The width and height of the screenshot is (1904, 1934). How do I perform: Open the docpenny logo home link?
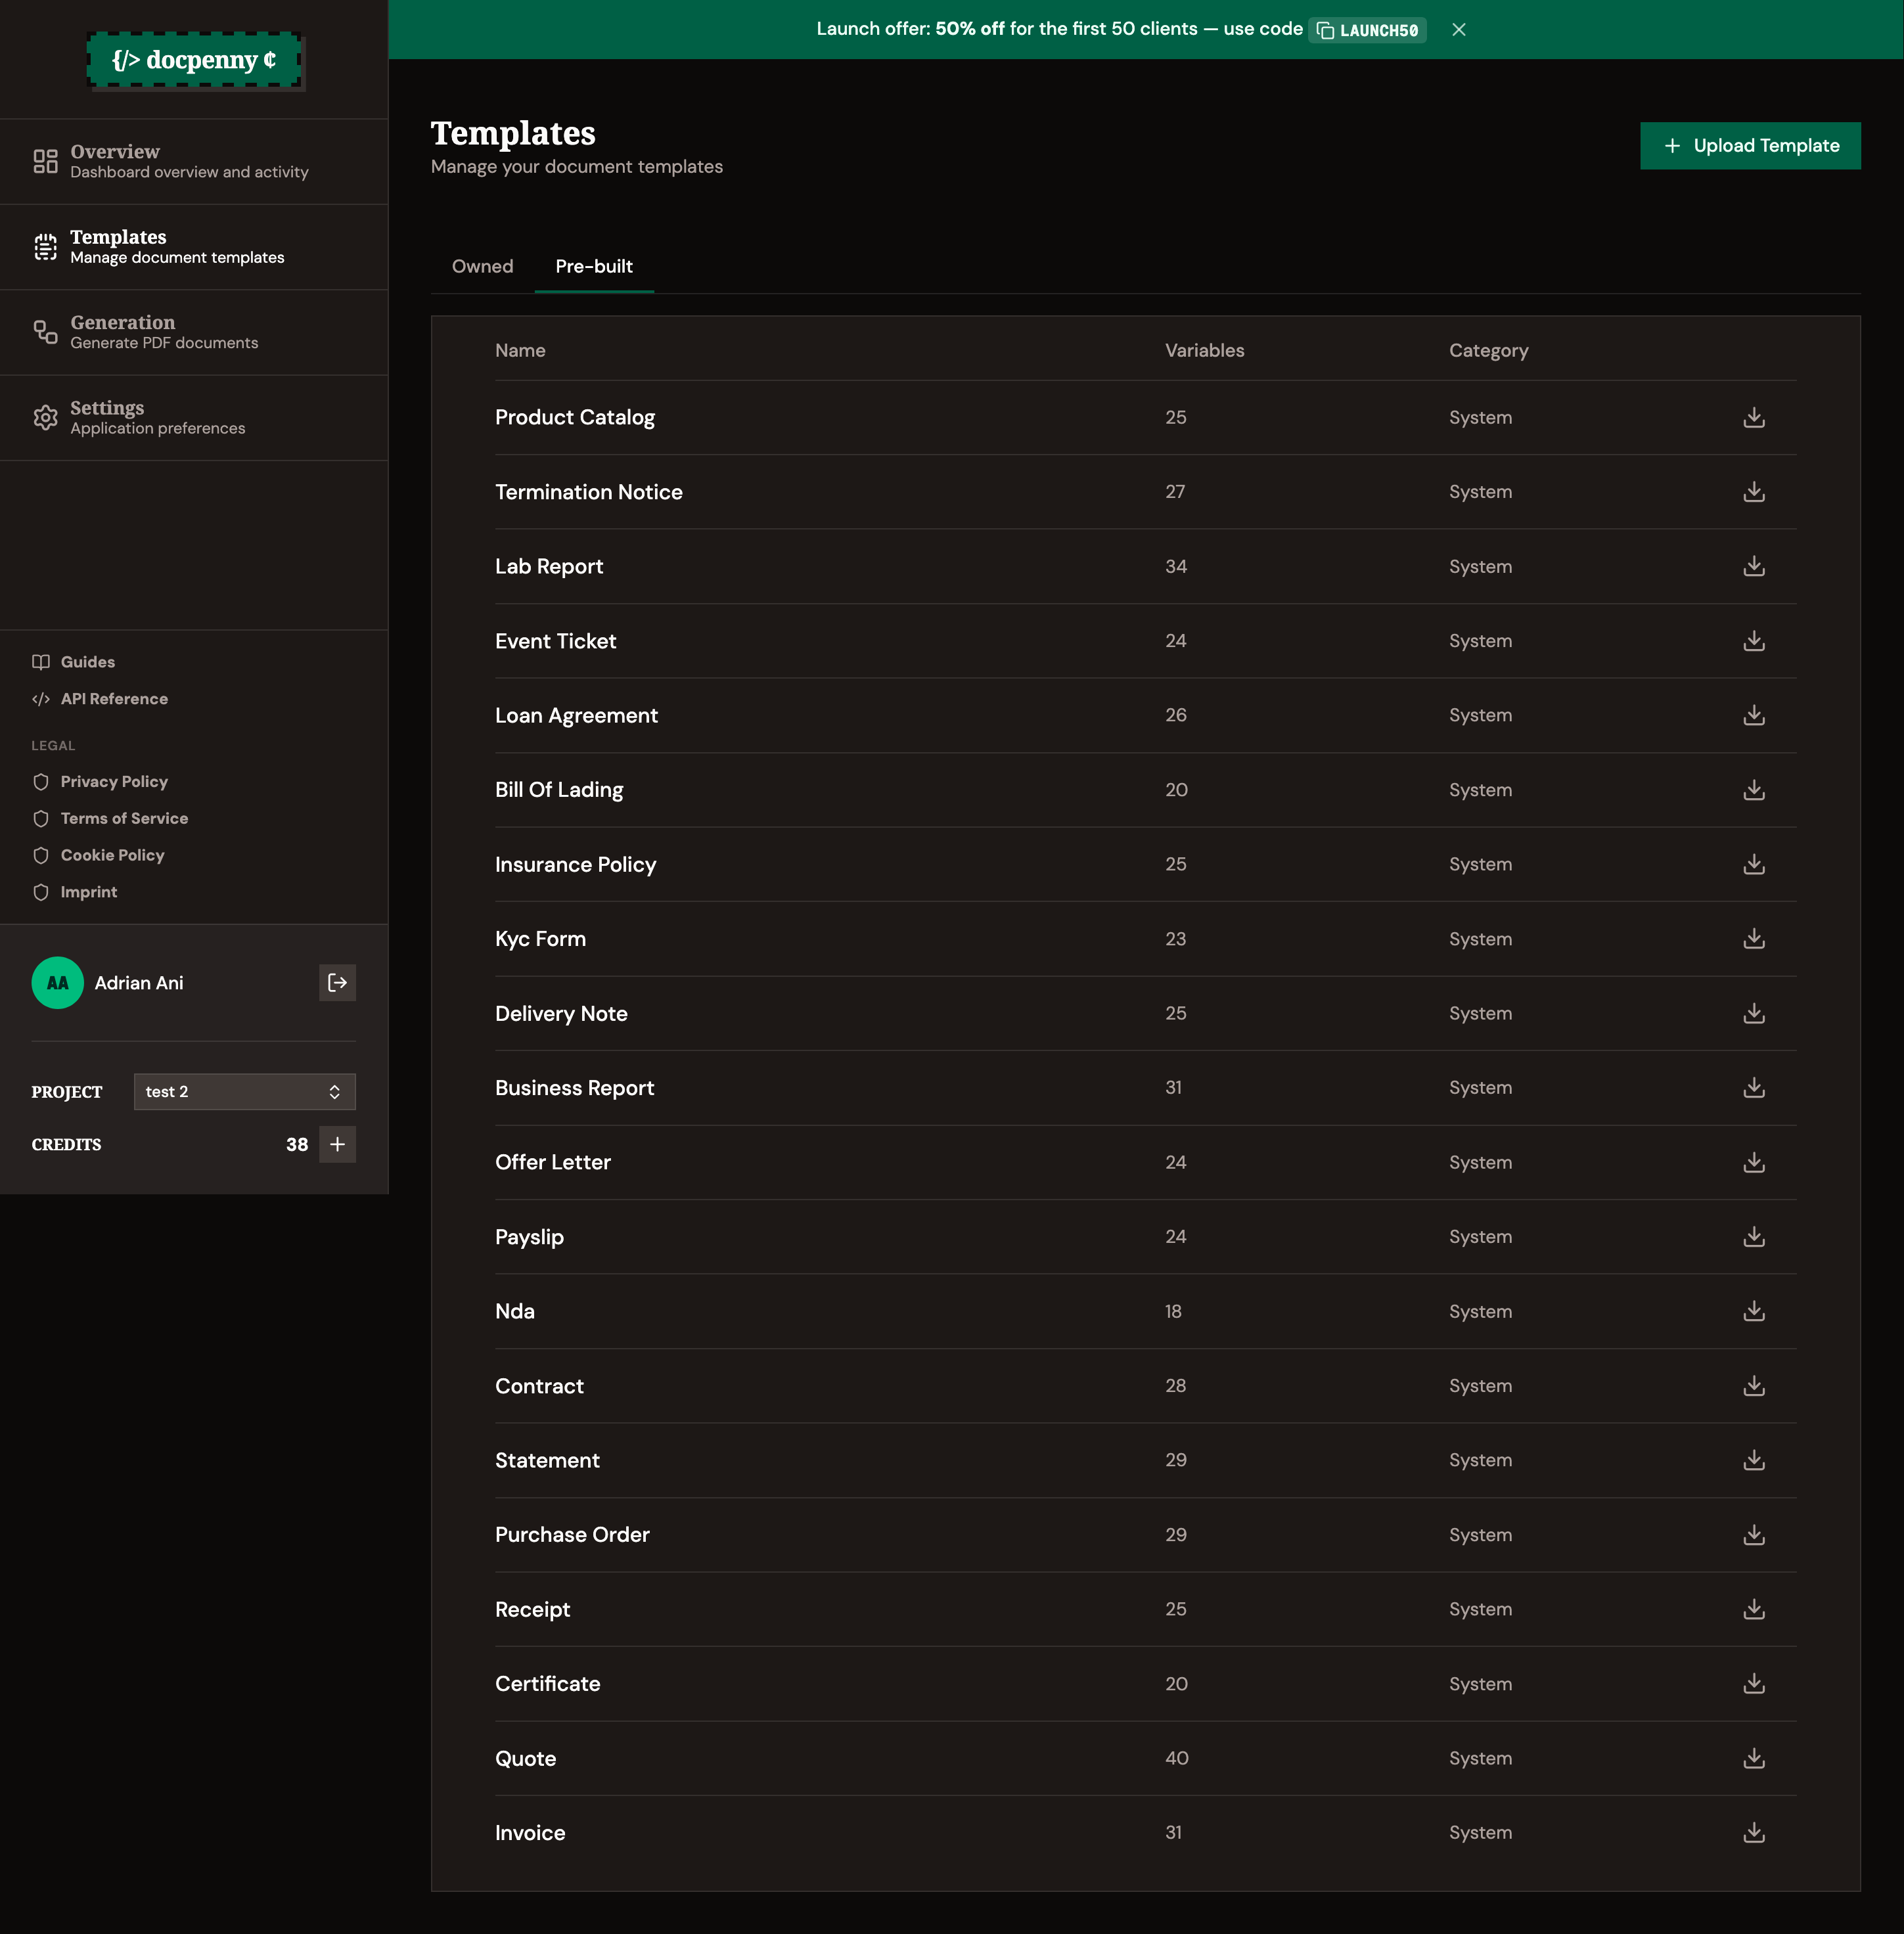click(194, 60)
